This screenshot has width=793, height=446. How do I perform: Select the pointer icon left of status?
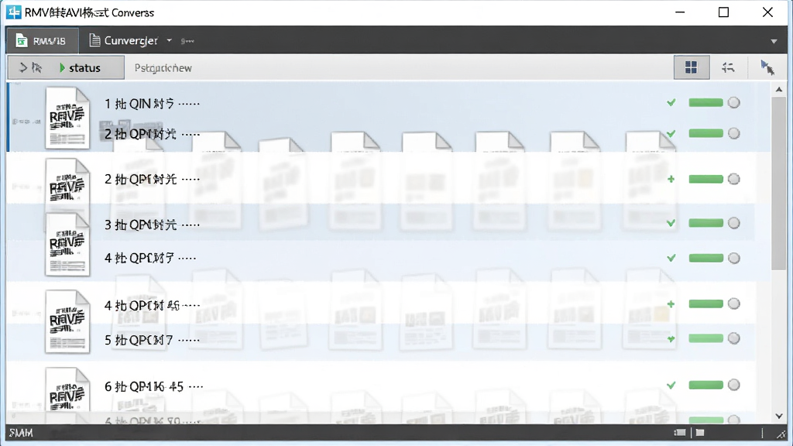coord(36,67)
